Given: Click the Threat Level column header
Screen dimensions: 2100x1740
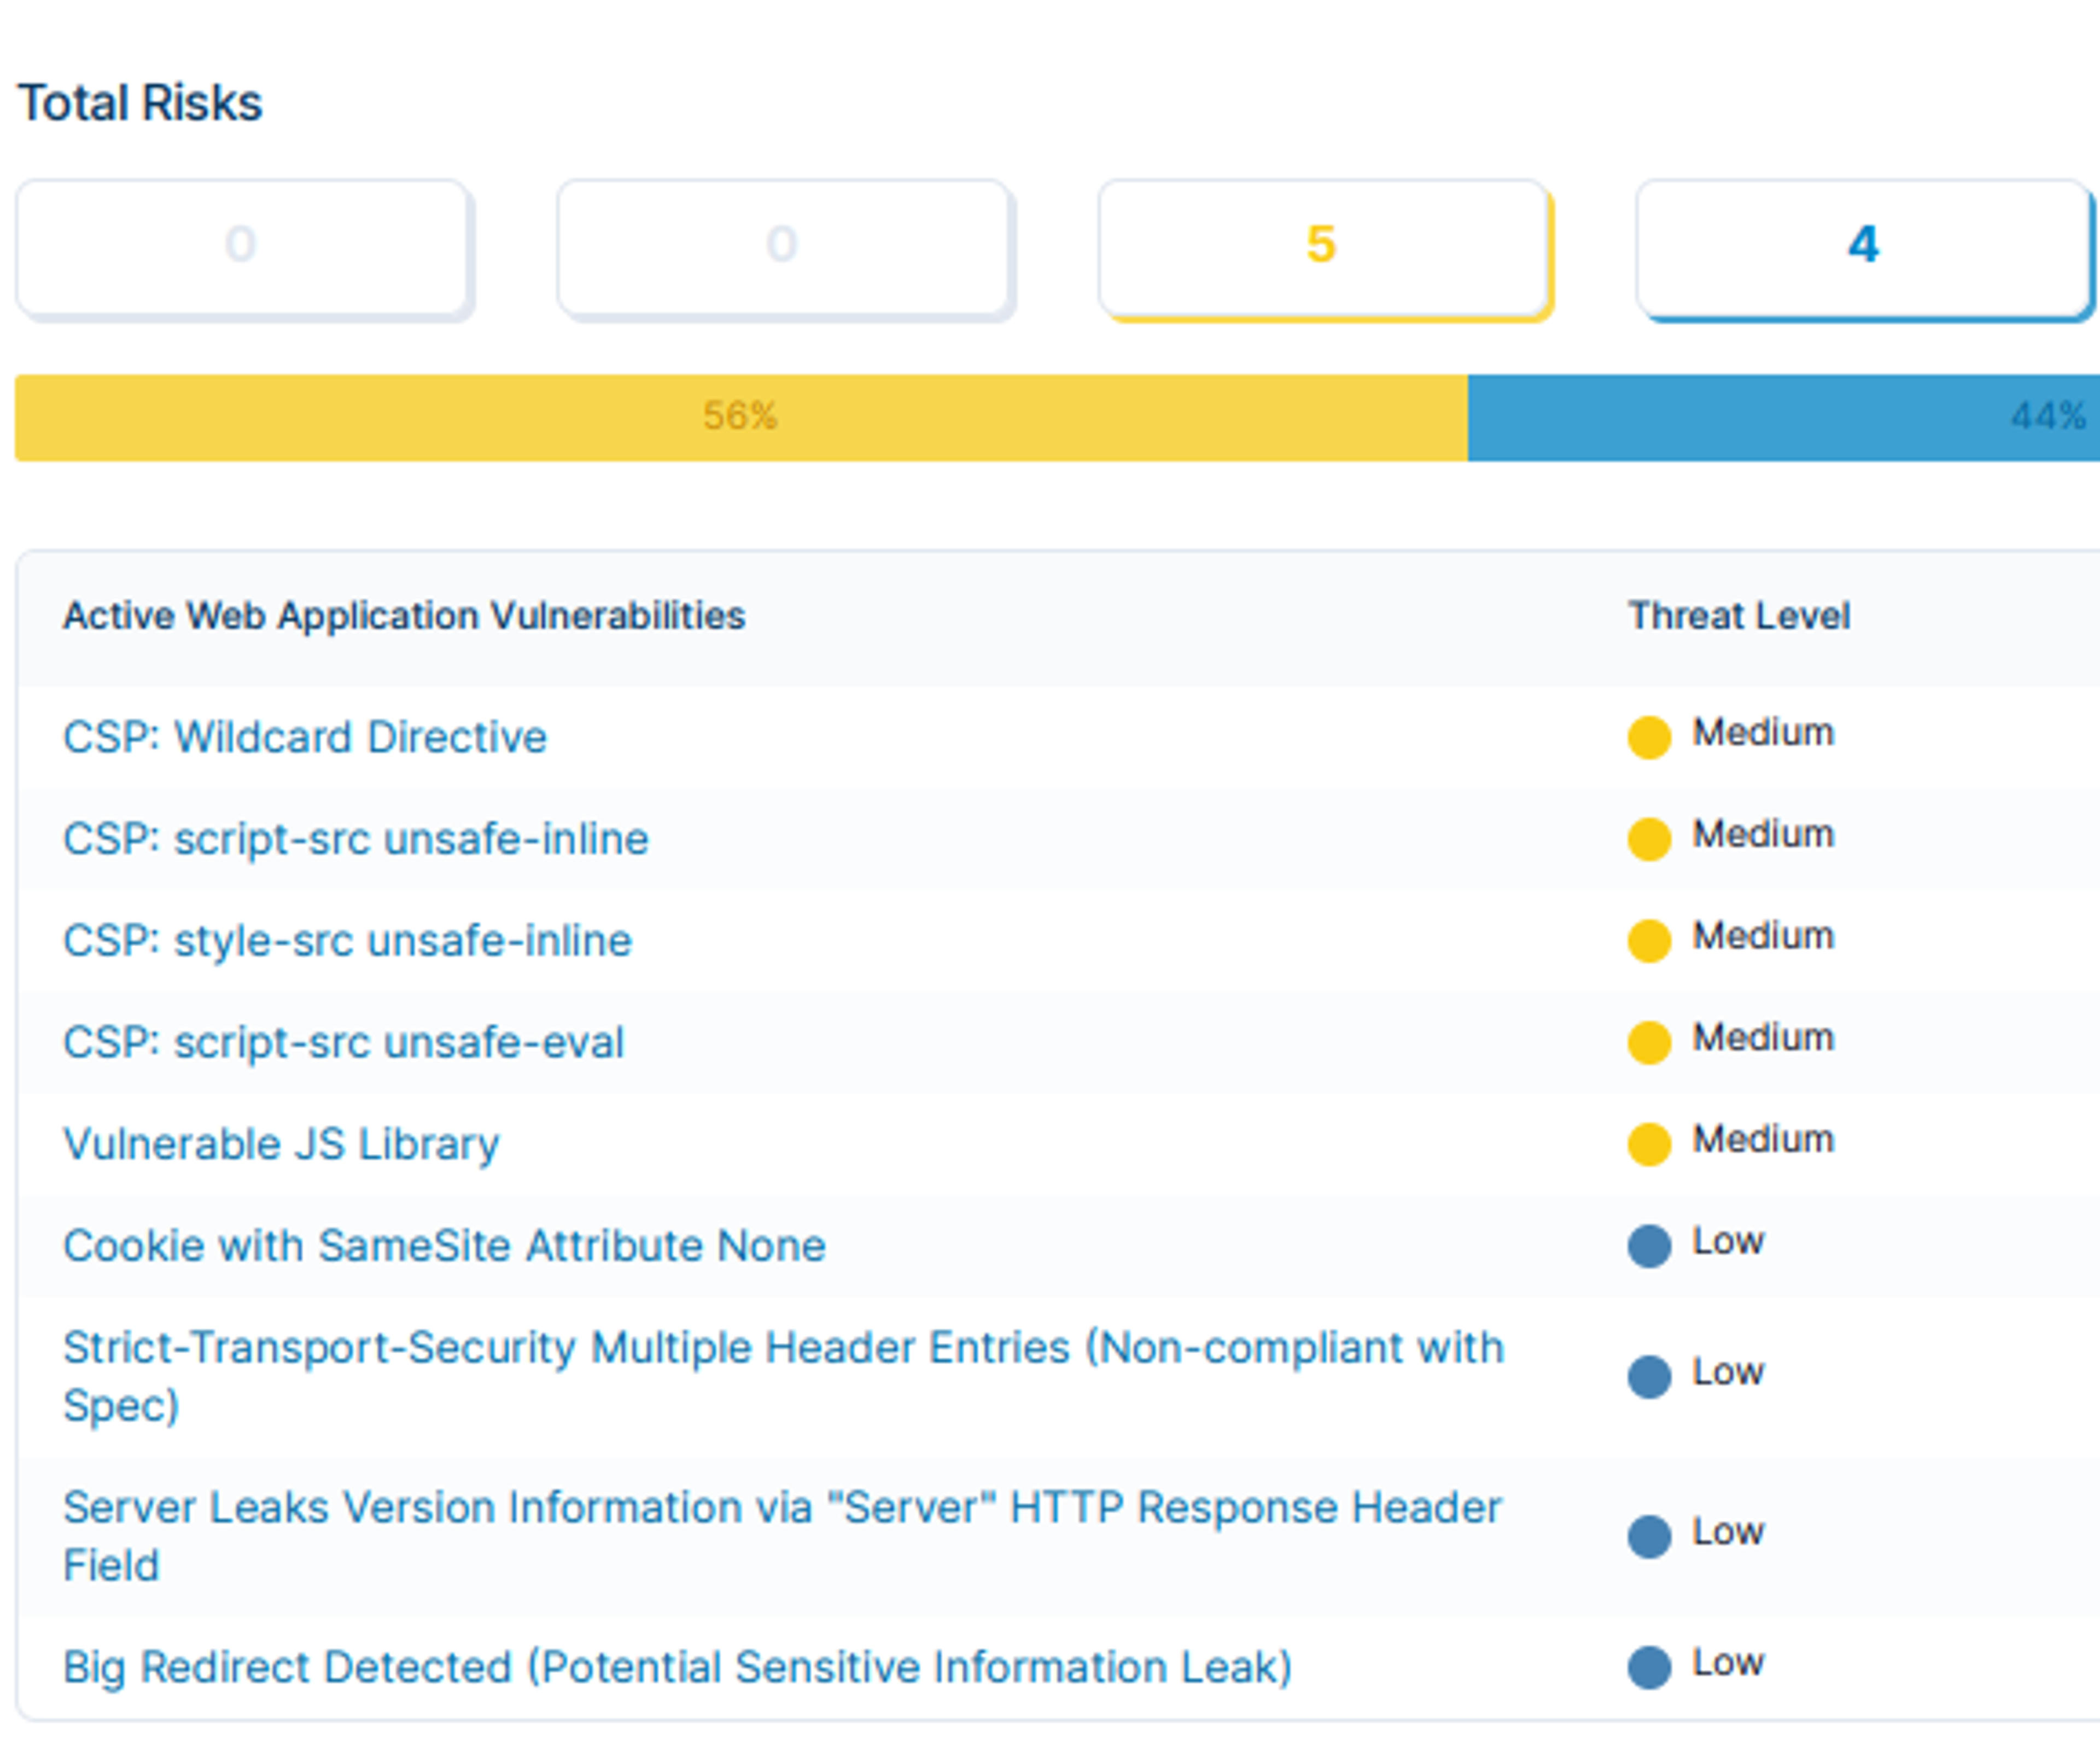Looking at the screenshot, I should 1739,616.
